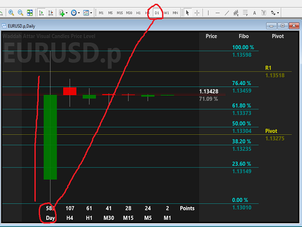Click the current price 1.13428

click(209, 91)
